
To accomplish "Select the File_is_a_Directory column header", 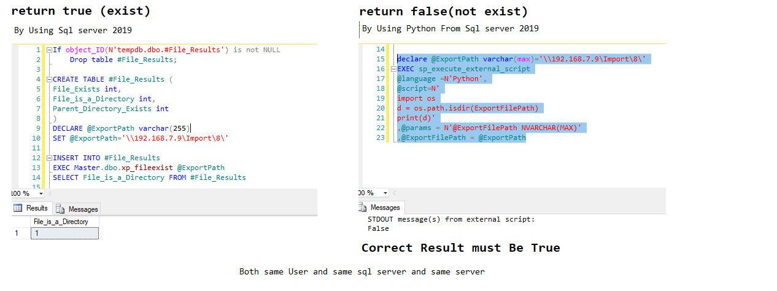I will pos(61,222).
